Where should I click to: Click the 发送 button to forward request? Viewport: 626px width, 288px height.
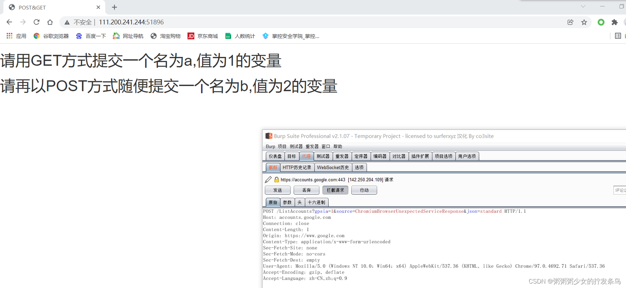277,190
